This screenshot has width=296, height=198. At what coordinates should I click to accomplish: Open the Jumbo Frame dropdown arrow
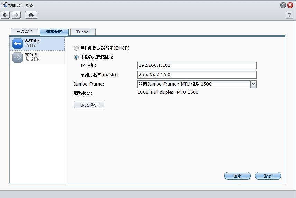pos(253,84)
